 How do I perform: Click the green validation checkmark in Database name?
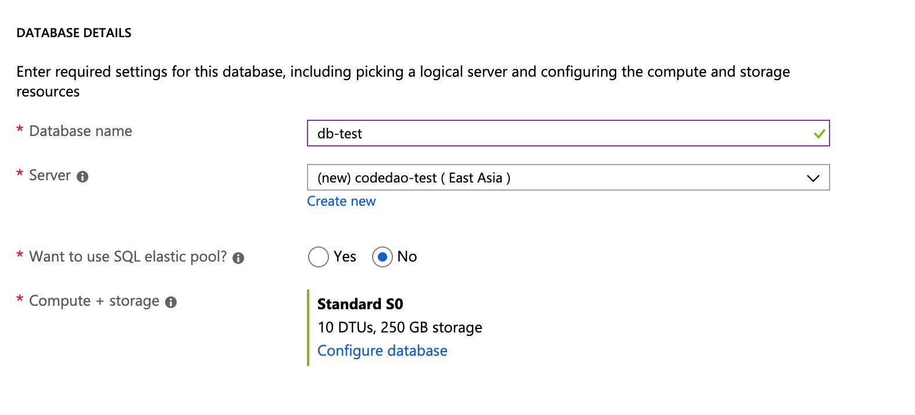point(819,134)
